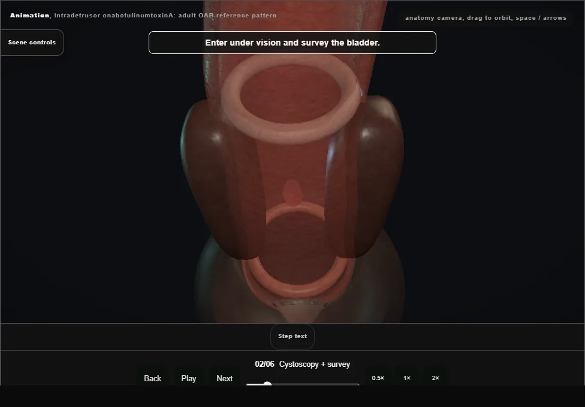Click the Play button
585x407 pixels.
[x=188, y=378]
